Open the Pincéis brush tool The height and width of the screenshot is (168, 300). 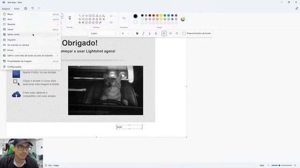pos(70,18)
